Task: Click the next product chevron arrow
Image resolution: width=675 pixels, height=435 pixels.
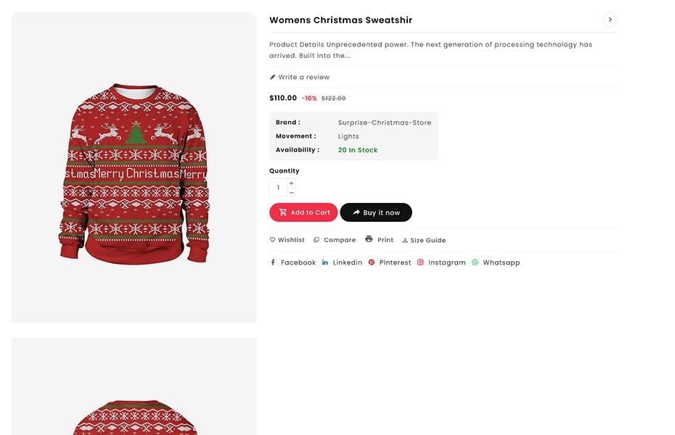Action: (x=610, y=20)
